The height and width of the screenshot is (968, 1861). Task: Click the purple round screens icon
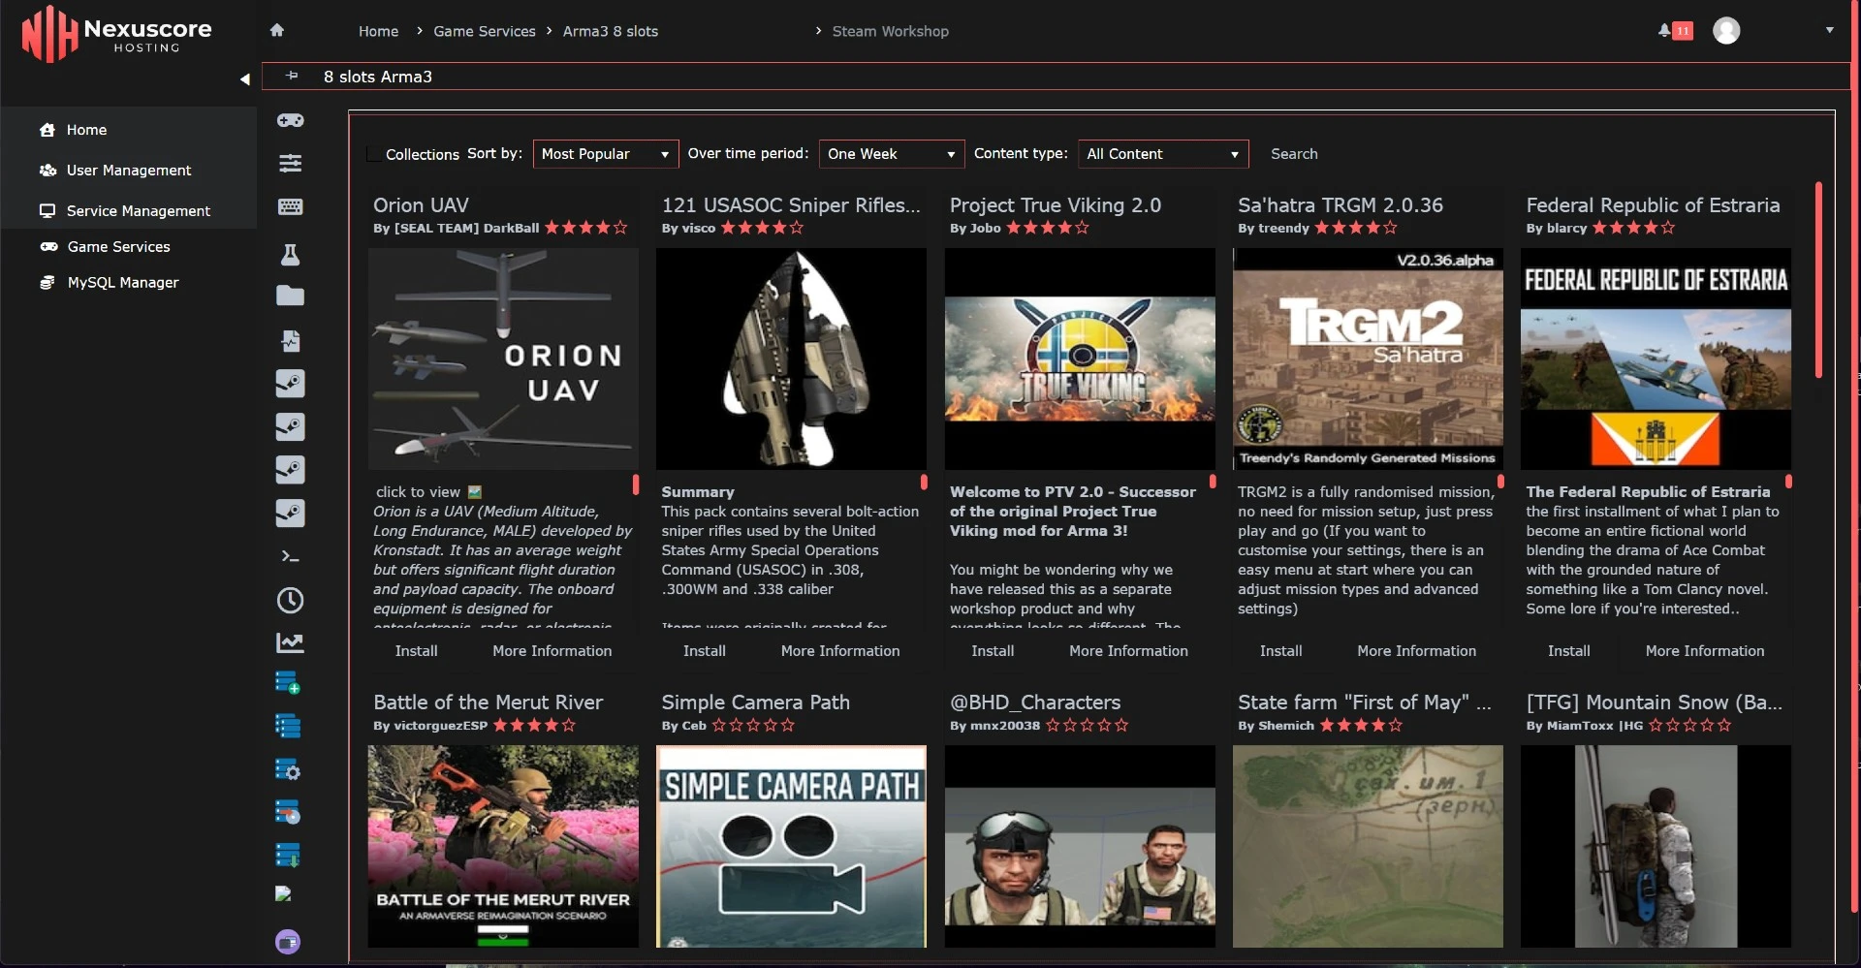(x=288, y=942)
